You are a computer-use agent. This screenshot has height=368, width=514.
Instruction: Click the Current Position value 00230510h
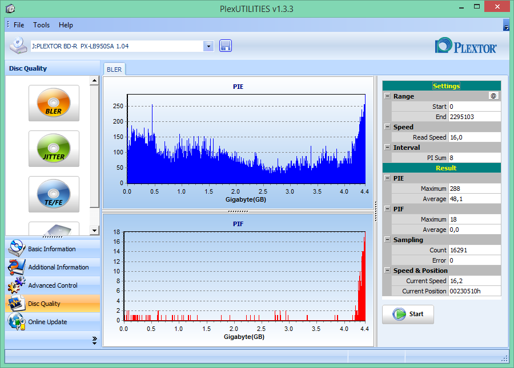coord(475,291)
